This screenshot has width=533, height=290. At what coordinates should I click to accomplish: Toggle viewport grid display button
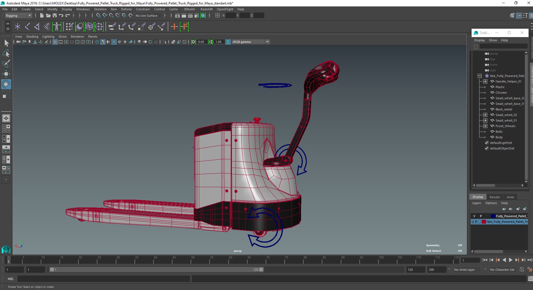[x=55, y=42]
